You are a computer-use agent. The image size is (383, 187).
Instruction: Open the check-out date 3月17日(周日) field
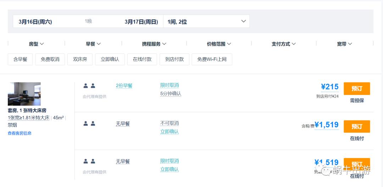[141, 22]
